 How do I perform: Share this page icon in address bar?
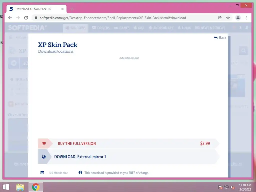(220, 18)
